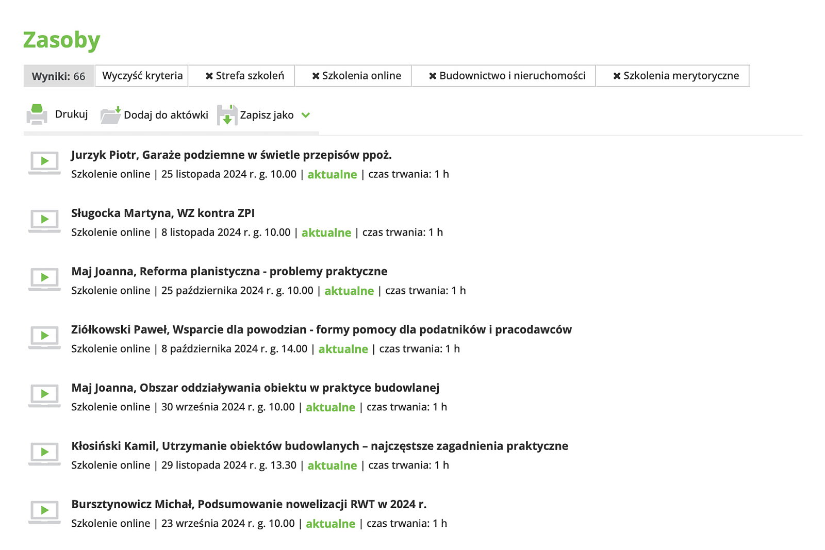This screenshot has height=550, width=825.
Task: Click aktualne status in 29 listopada row
Action: coord(332,466)
